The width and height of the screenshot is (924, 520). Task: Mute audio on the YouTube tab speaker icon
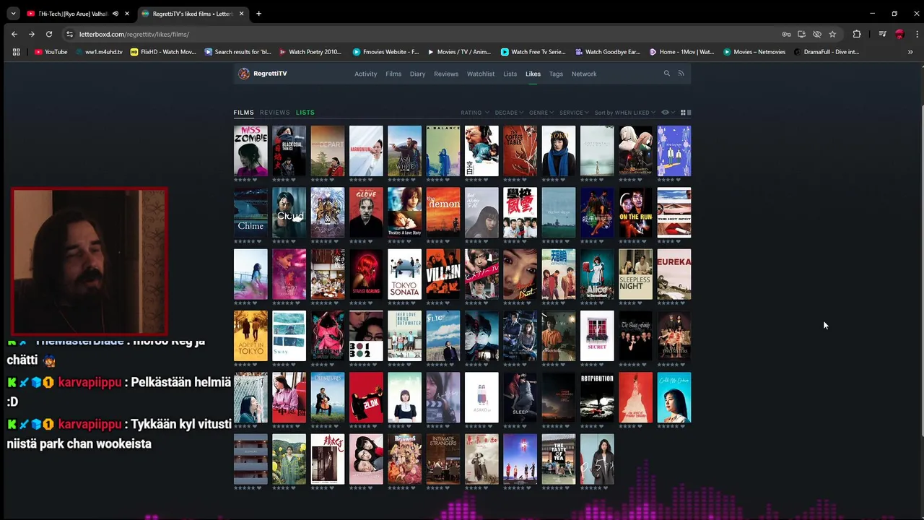[115, 13]
